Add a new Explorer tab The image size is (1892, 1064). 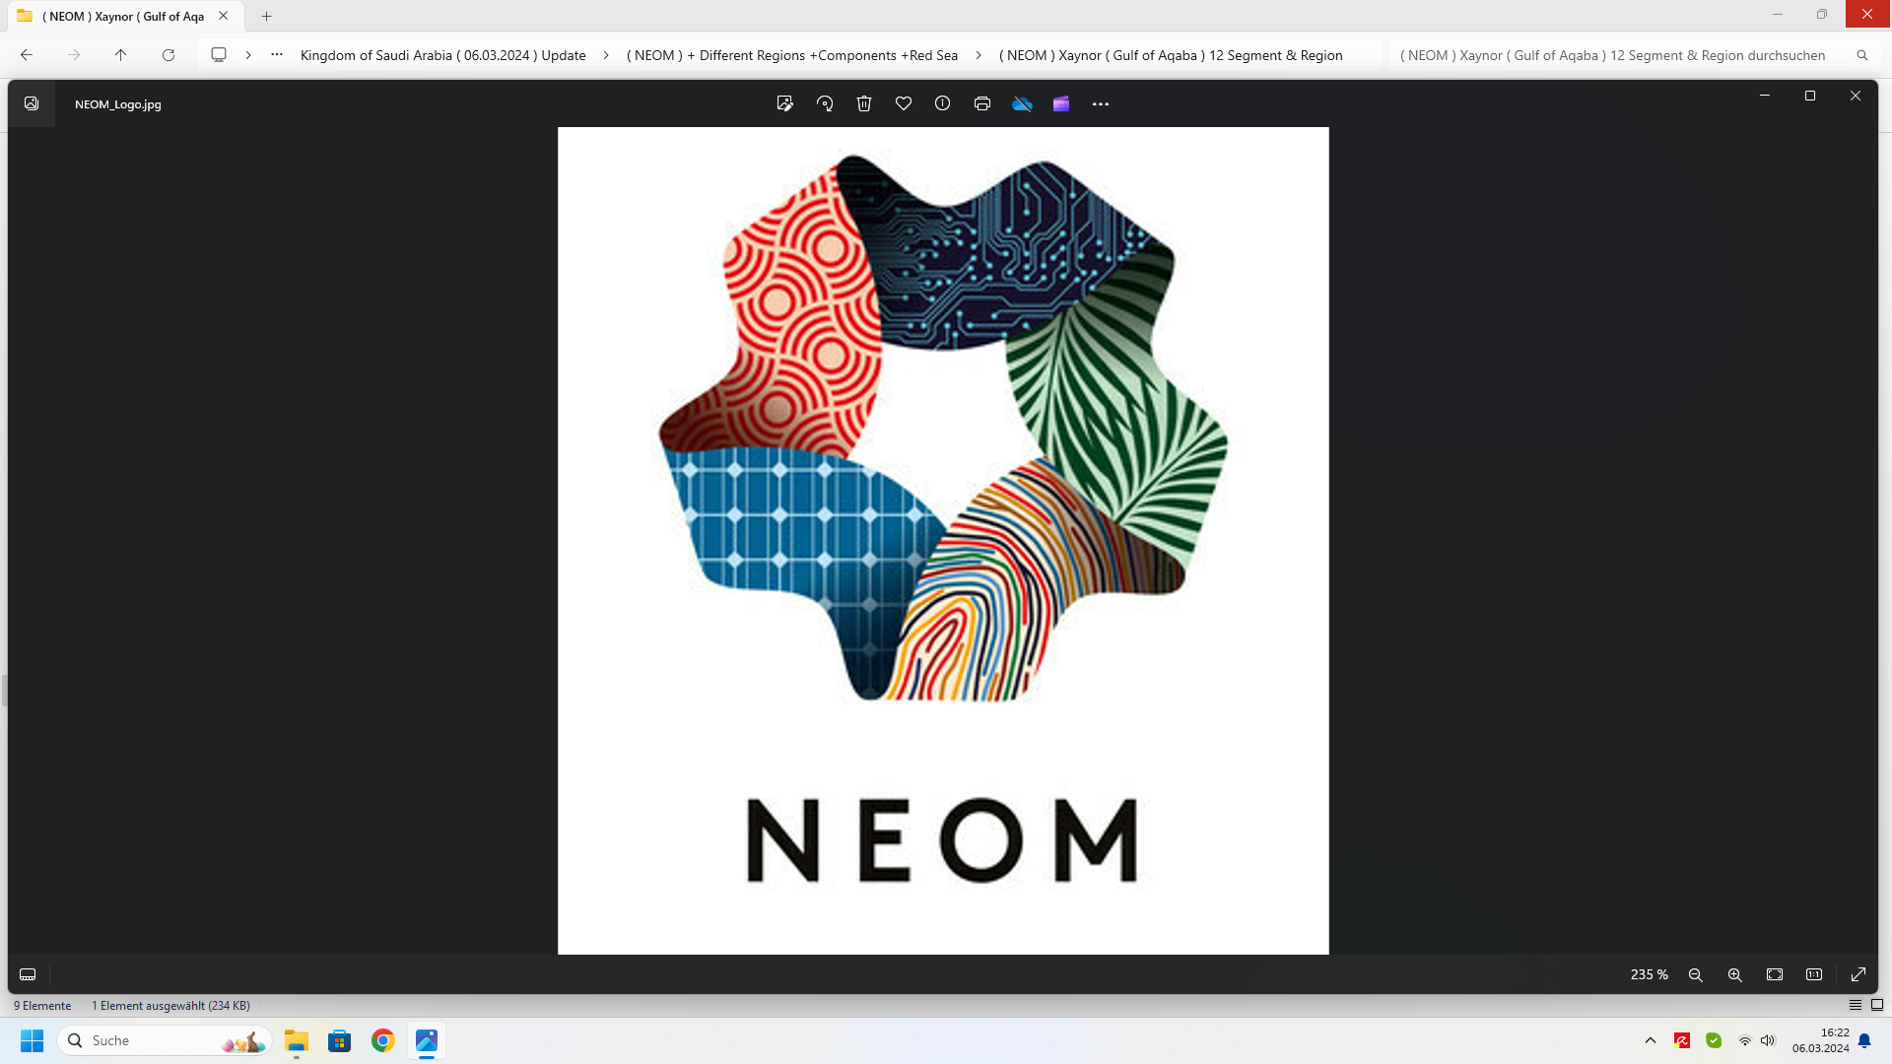(x=266, y=16)
